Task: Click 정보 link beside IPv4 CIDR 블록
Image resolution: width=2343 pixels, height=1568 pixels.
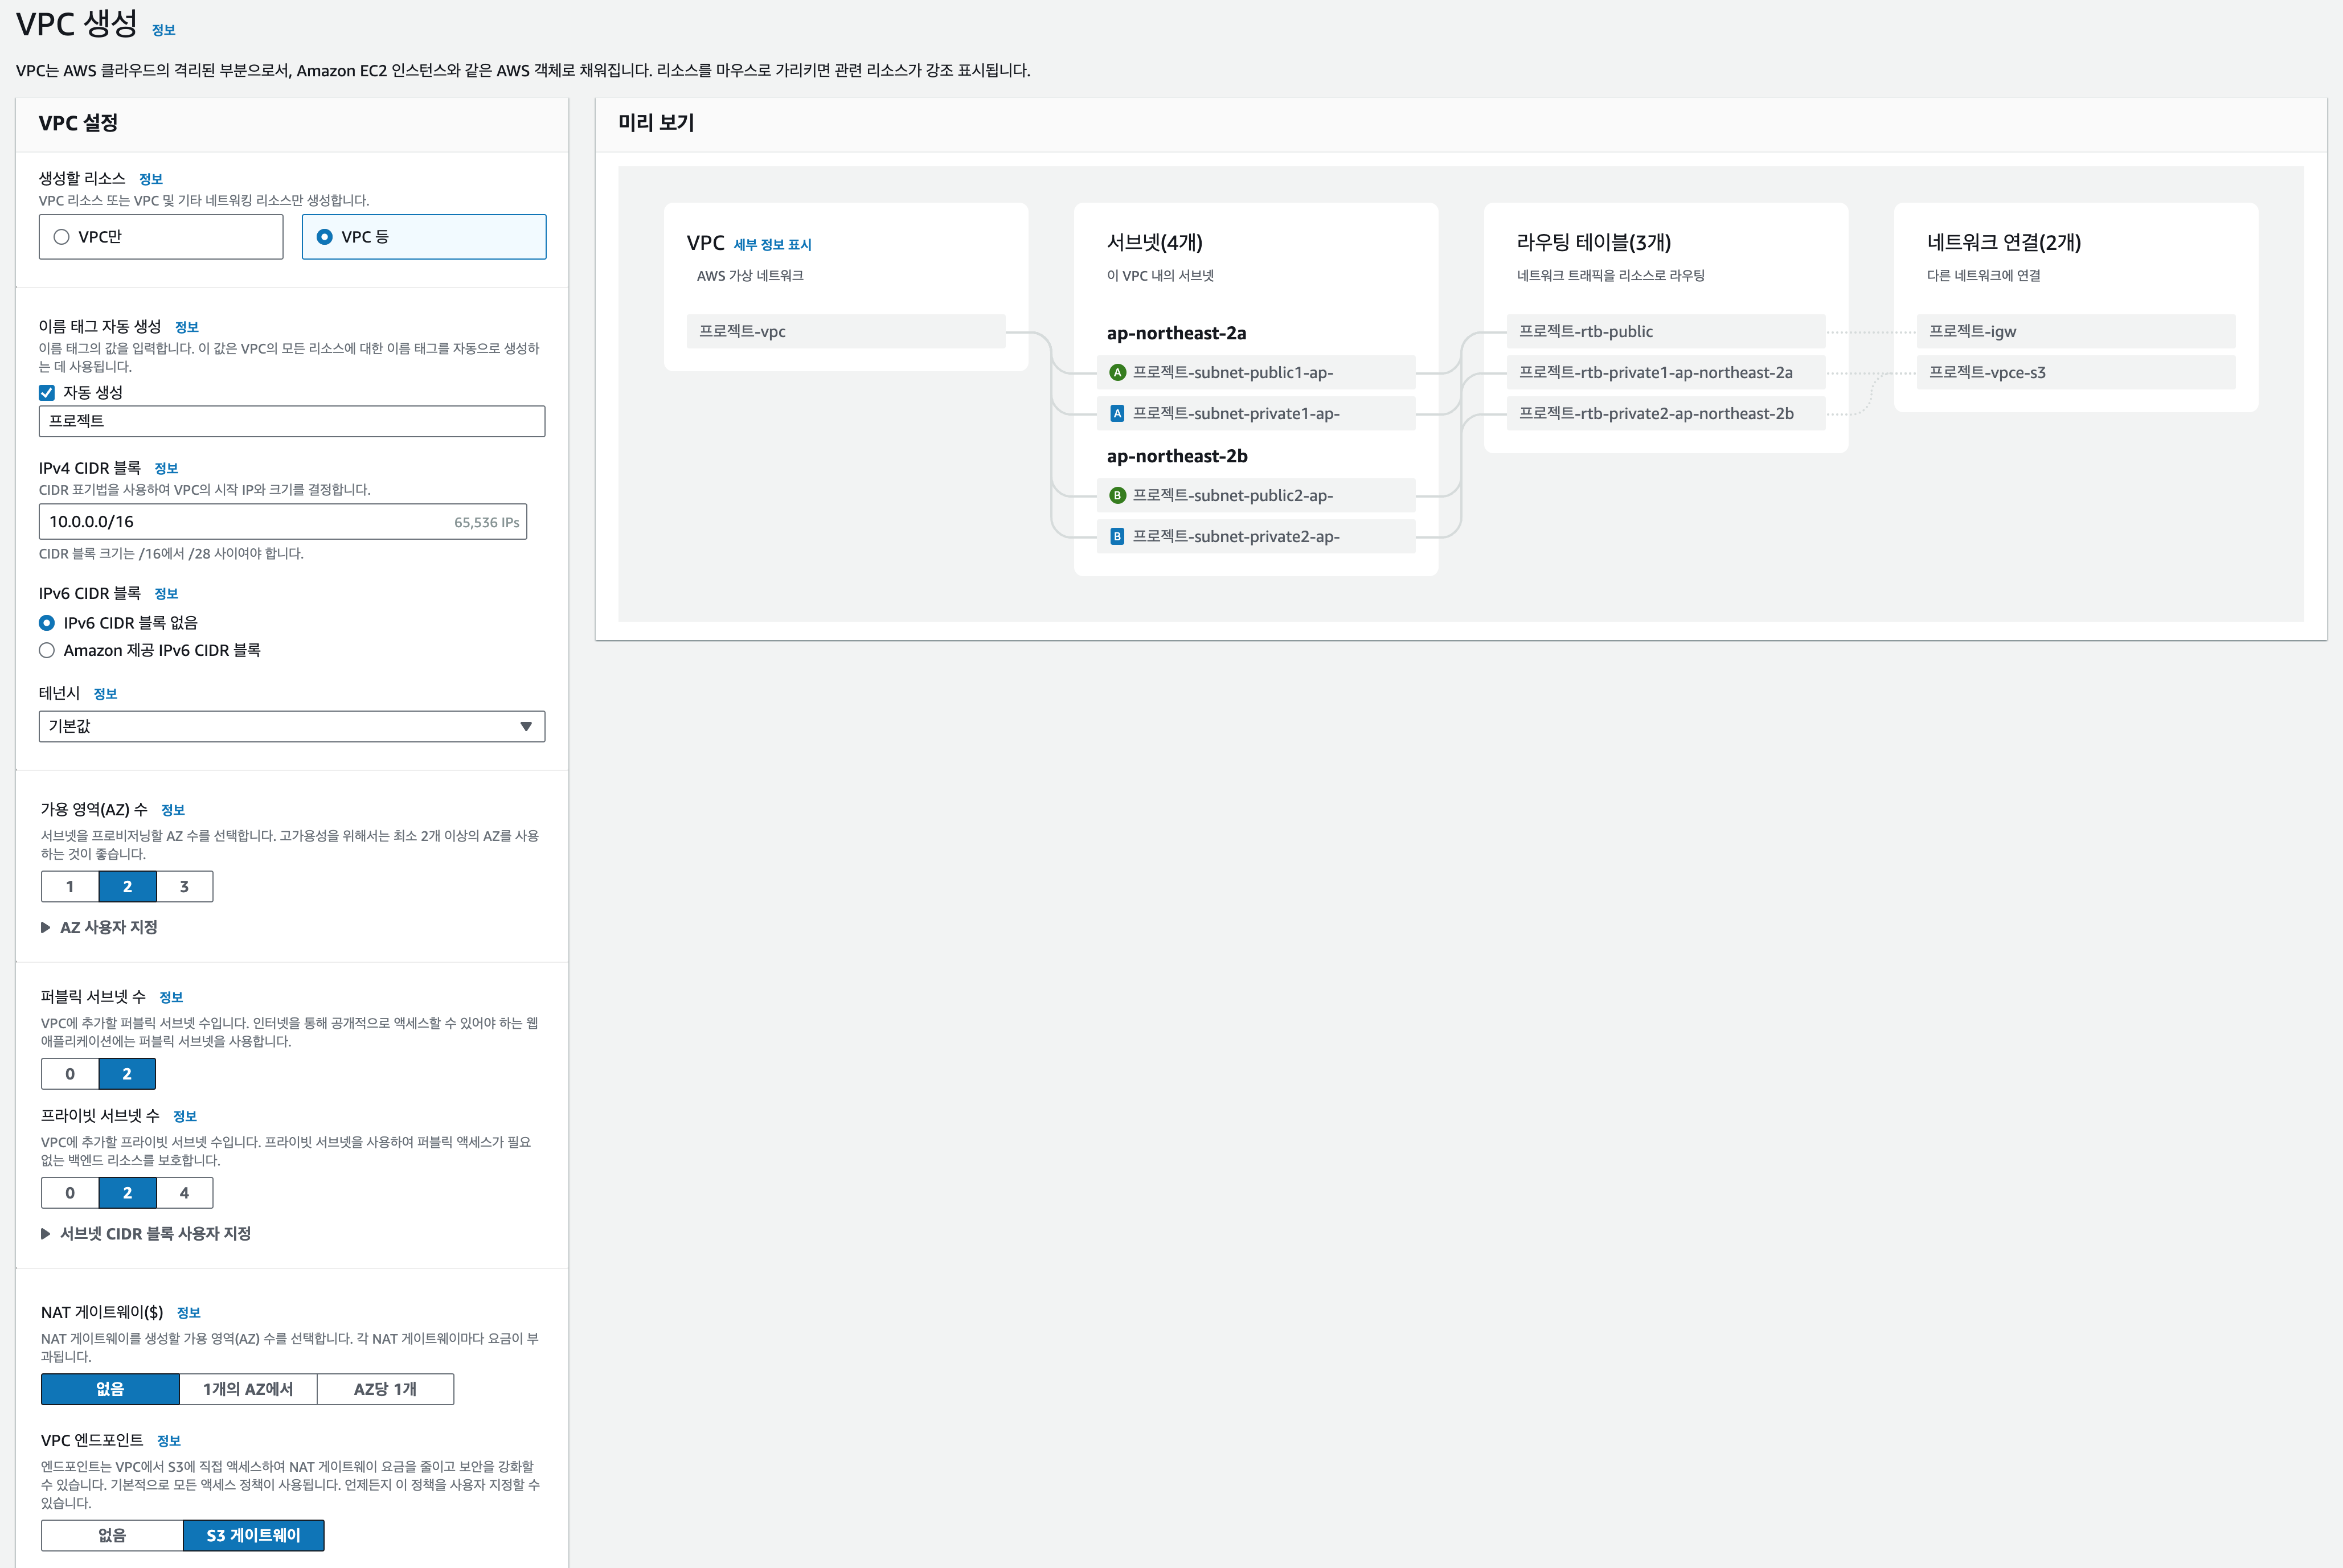Action: coord(166,469)
